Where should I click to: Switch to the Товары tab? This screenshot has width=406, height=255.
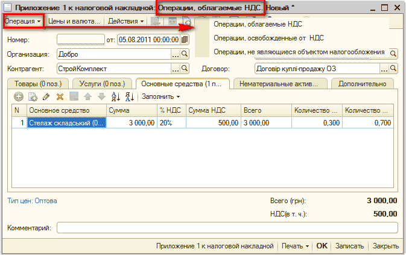(x=38, y=83)
